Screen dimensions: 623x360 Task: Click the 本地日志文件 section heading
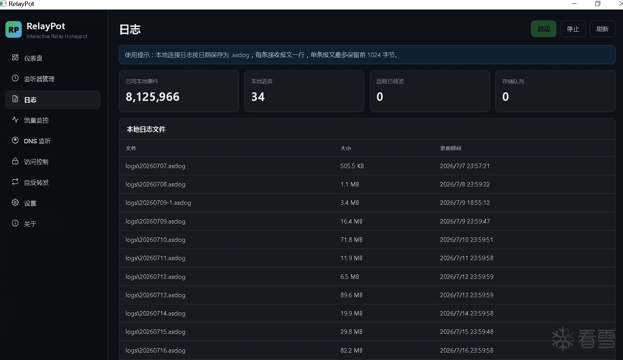[146, 129]
